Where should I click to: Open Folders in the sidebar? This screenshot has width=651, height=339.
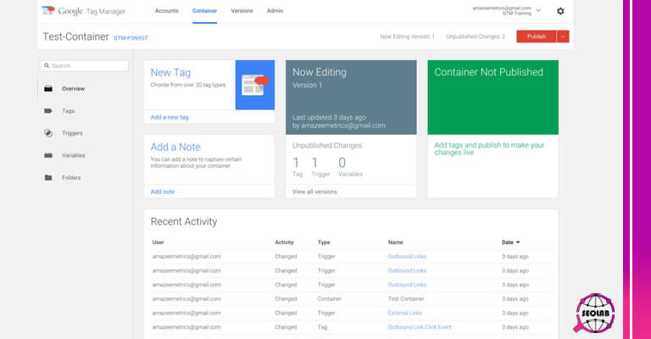coord(71,178)
